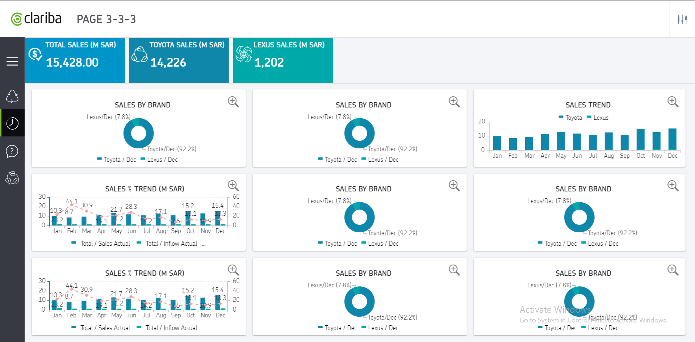This screenshot has height=342, width=695.
Task: Toggle Toyota series in Sales Trend legend
Action: [x=570, y=118]
